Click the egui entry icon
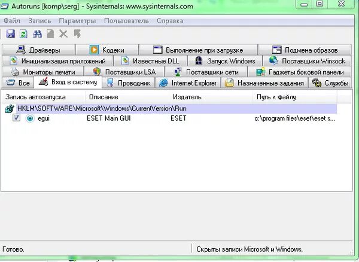This screenshot has width=359, height=262. pyautogui.click(x=30, y=118)
